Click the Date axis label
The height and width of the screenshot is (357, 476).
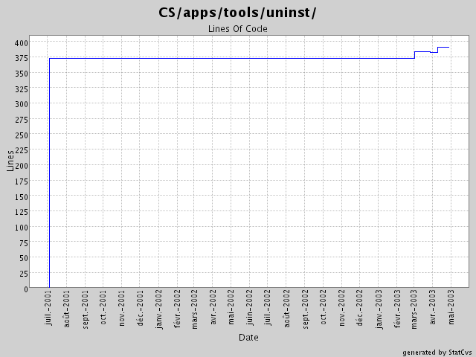click(248, 337)
